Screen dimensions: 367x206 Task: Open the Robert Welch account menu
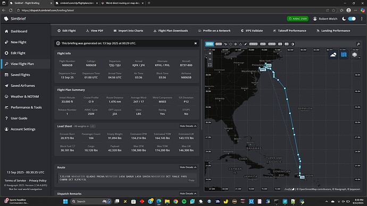[325, 19]
